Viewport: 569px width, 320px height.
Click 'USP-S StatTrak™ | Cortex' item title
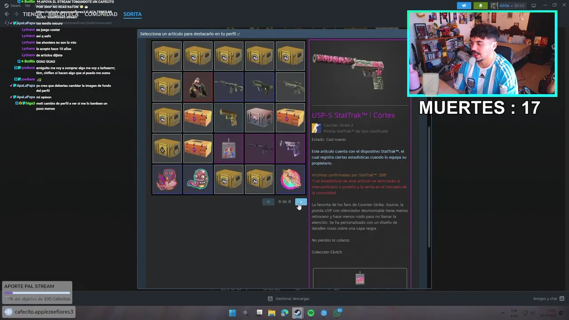[353, 115]
